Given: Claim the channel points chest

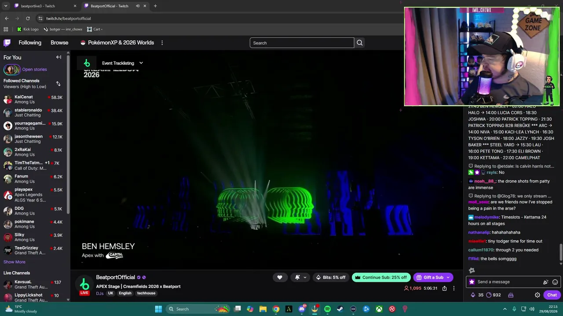Looking at the screenshot, I should (x=511, y=295).
